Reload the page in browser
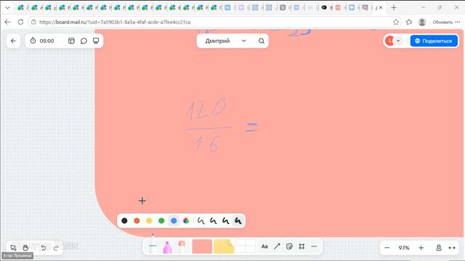 pos(20,22)
